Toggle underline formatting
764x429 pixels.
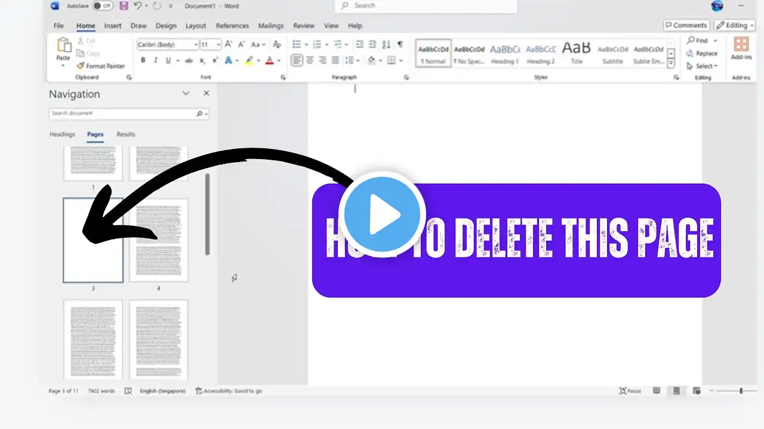point(168,60)
